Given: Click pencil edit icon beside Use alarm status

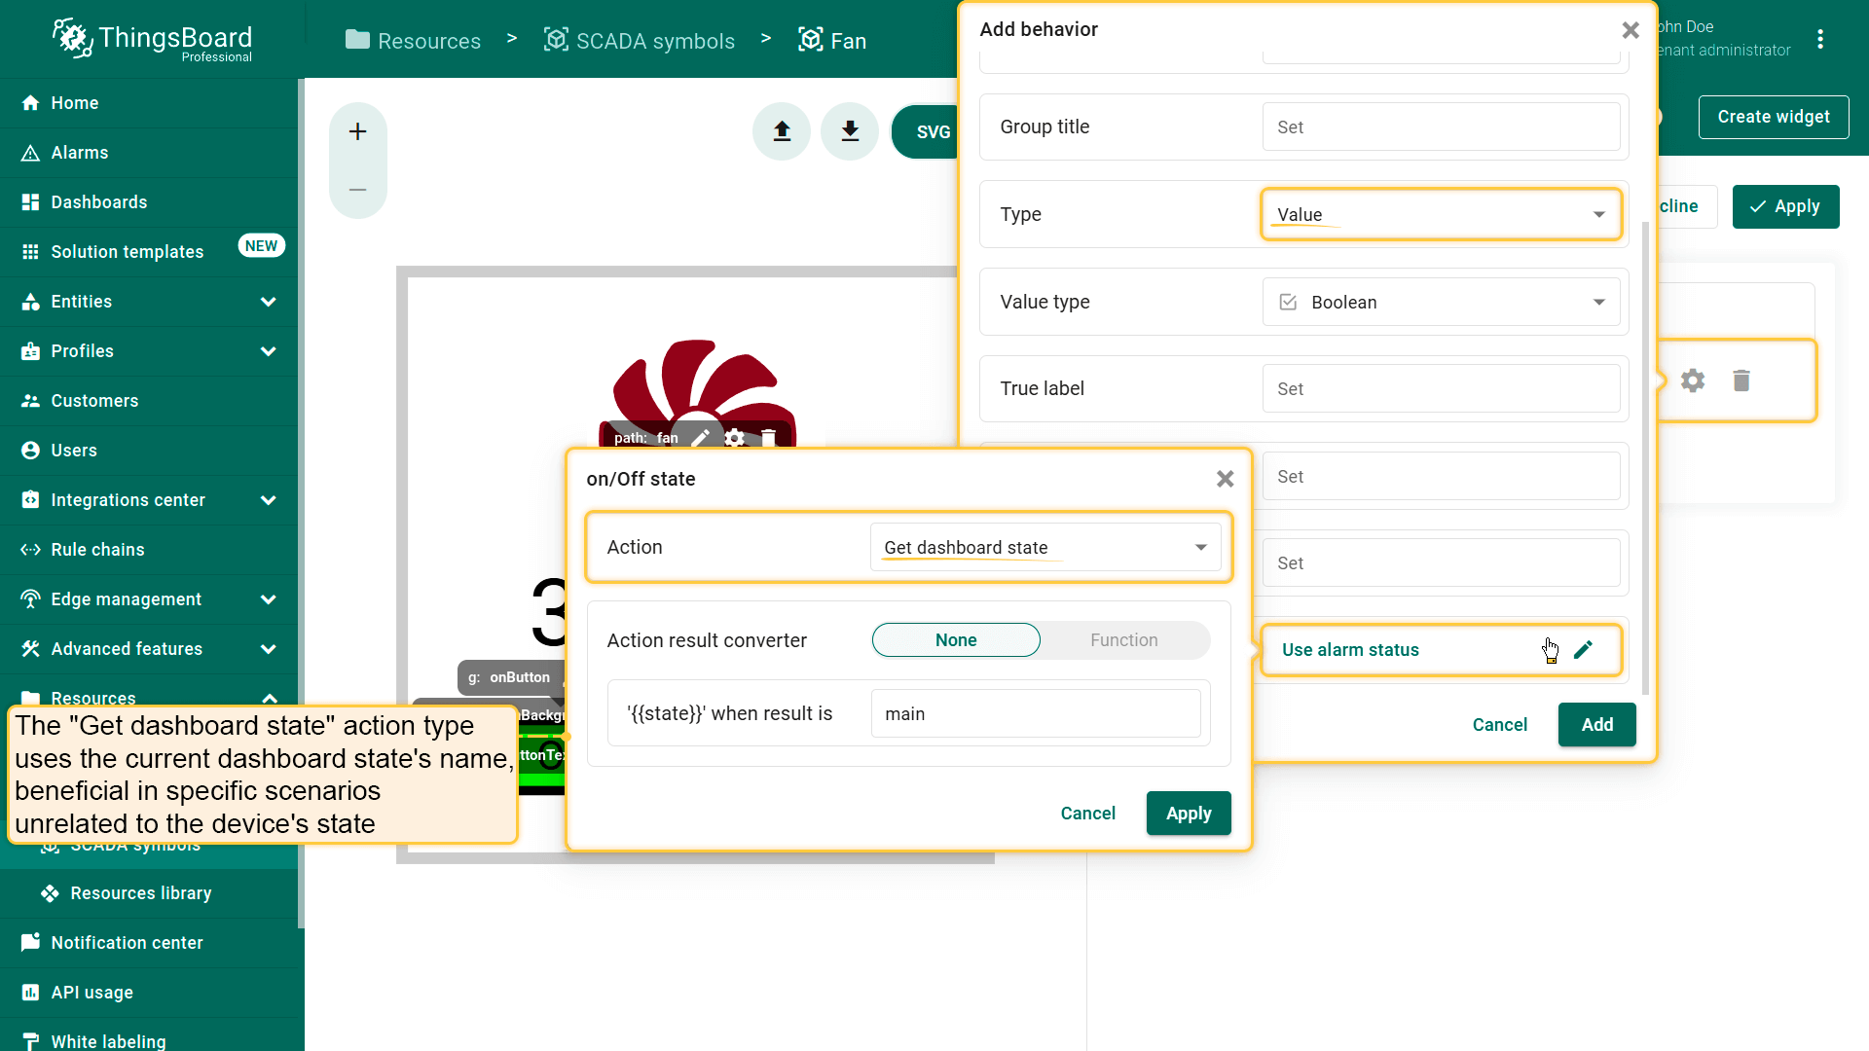Looking at the screenshot, I should (x=1583, y=649).
